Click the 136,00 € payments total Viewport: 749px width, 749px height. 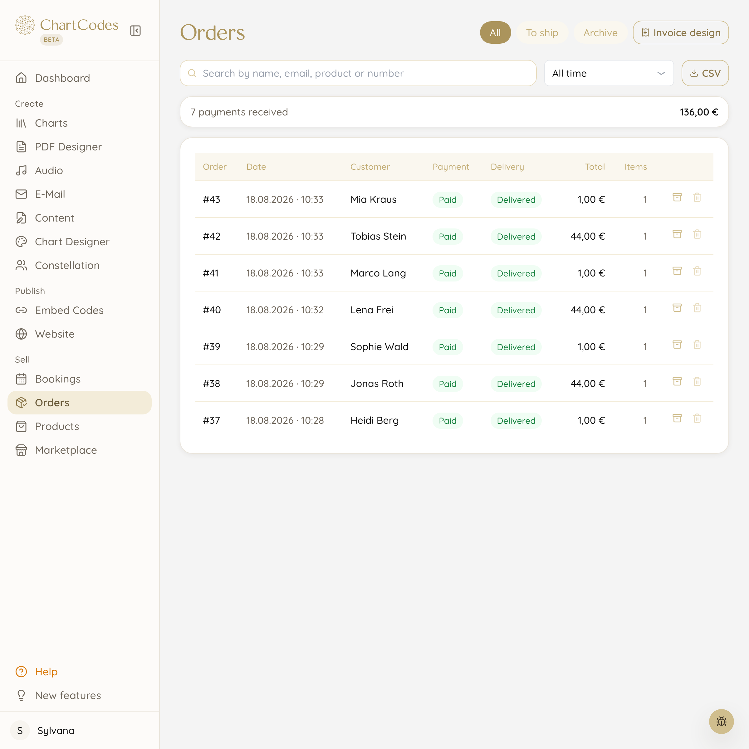[699, 112]
